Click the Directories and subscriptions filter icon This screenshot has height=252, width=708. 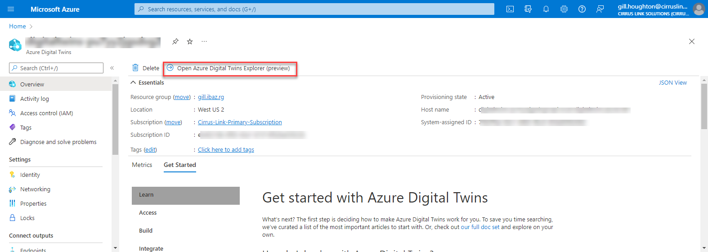tap(528, 9)
